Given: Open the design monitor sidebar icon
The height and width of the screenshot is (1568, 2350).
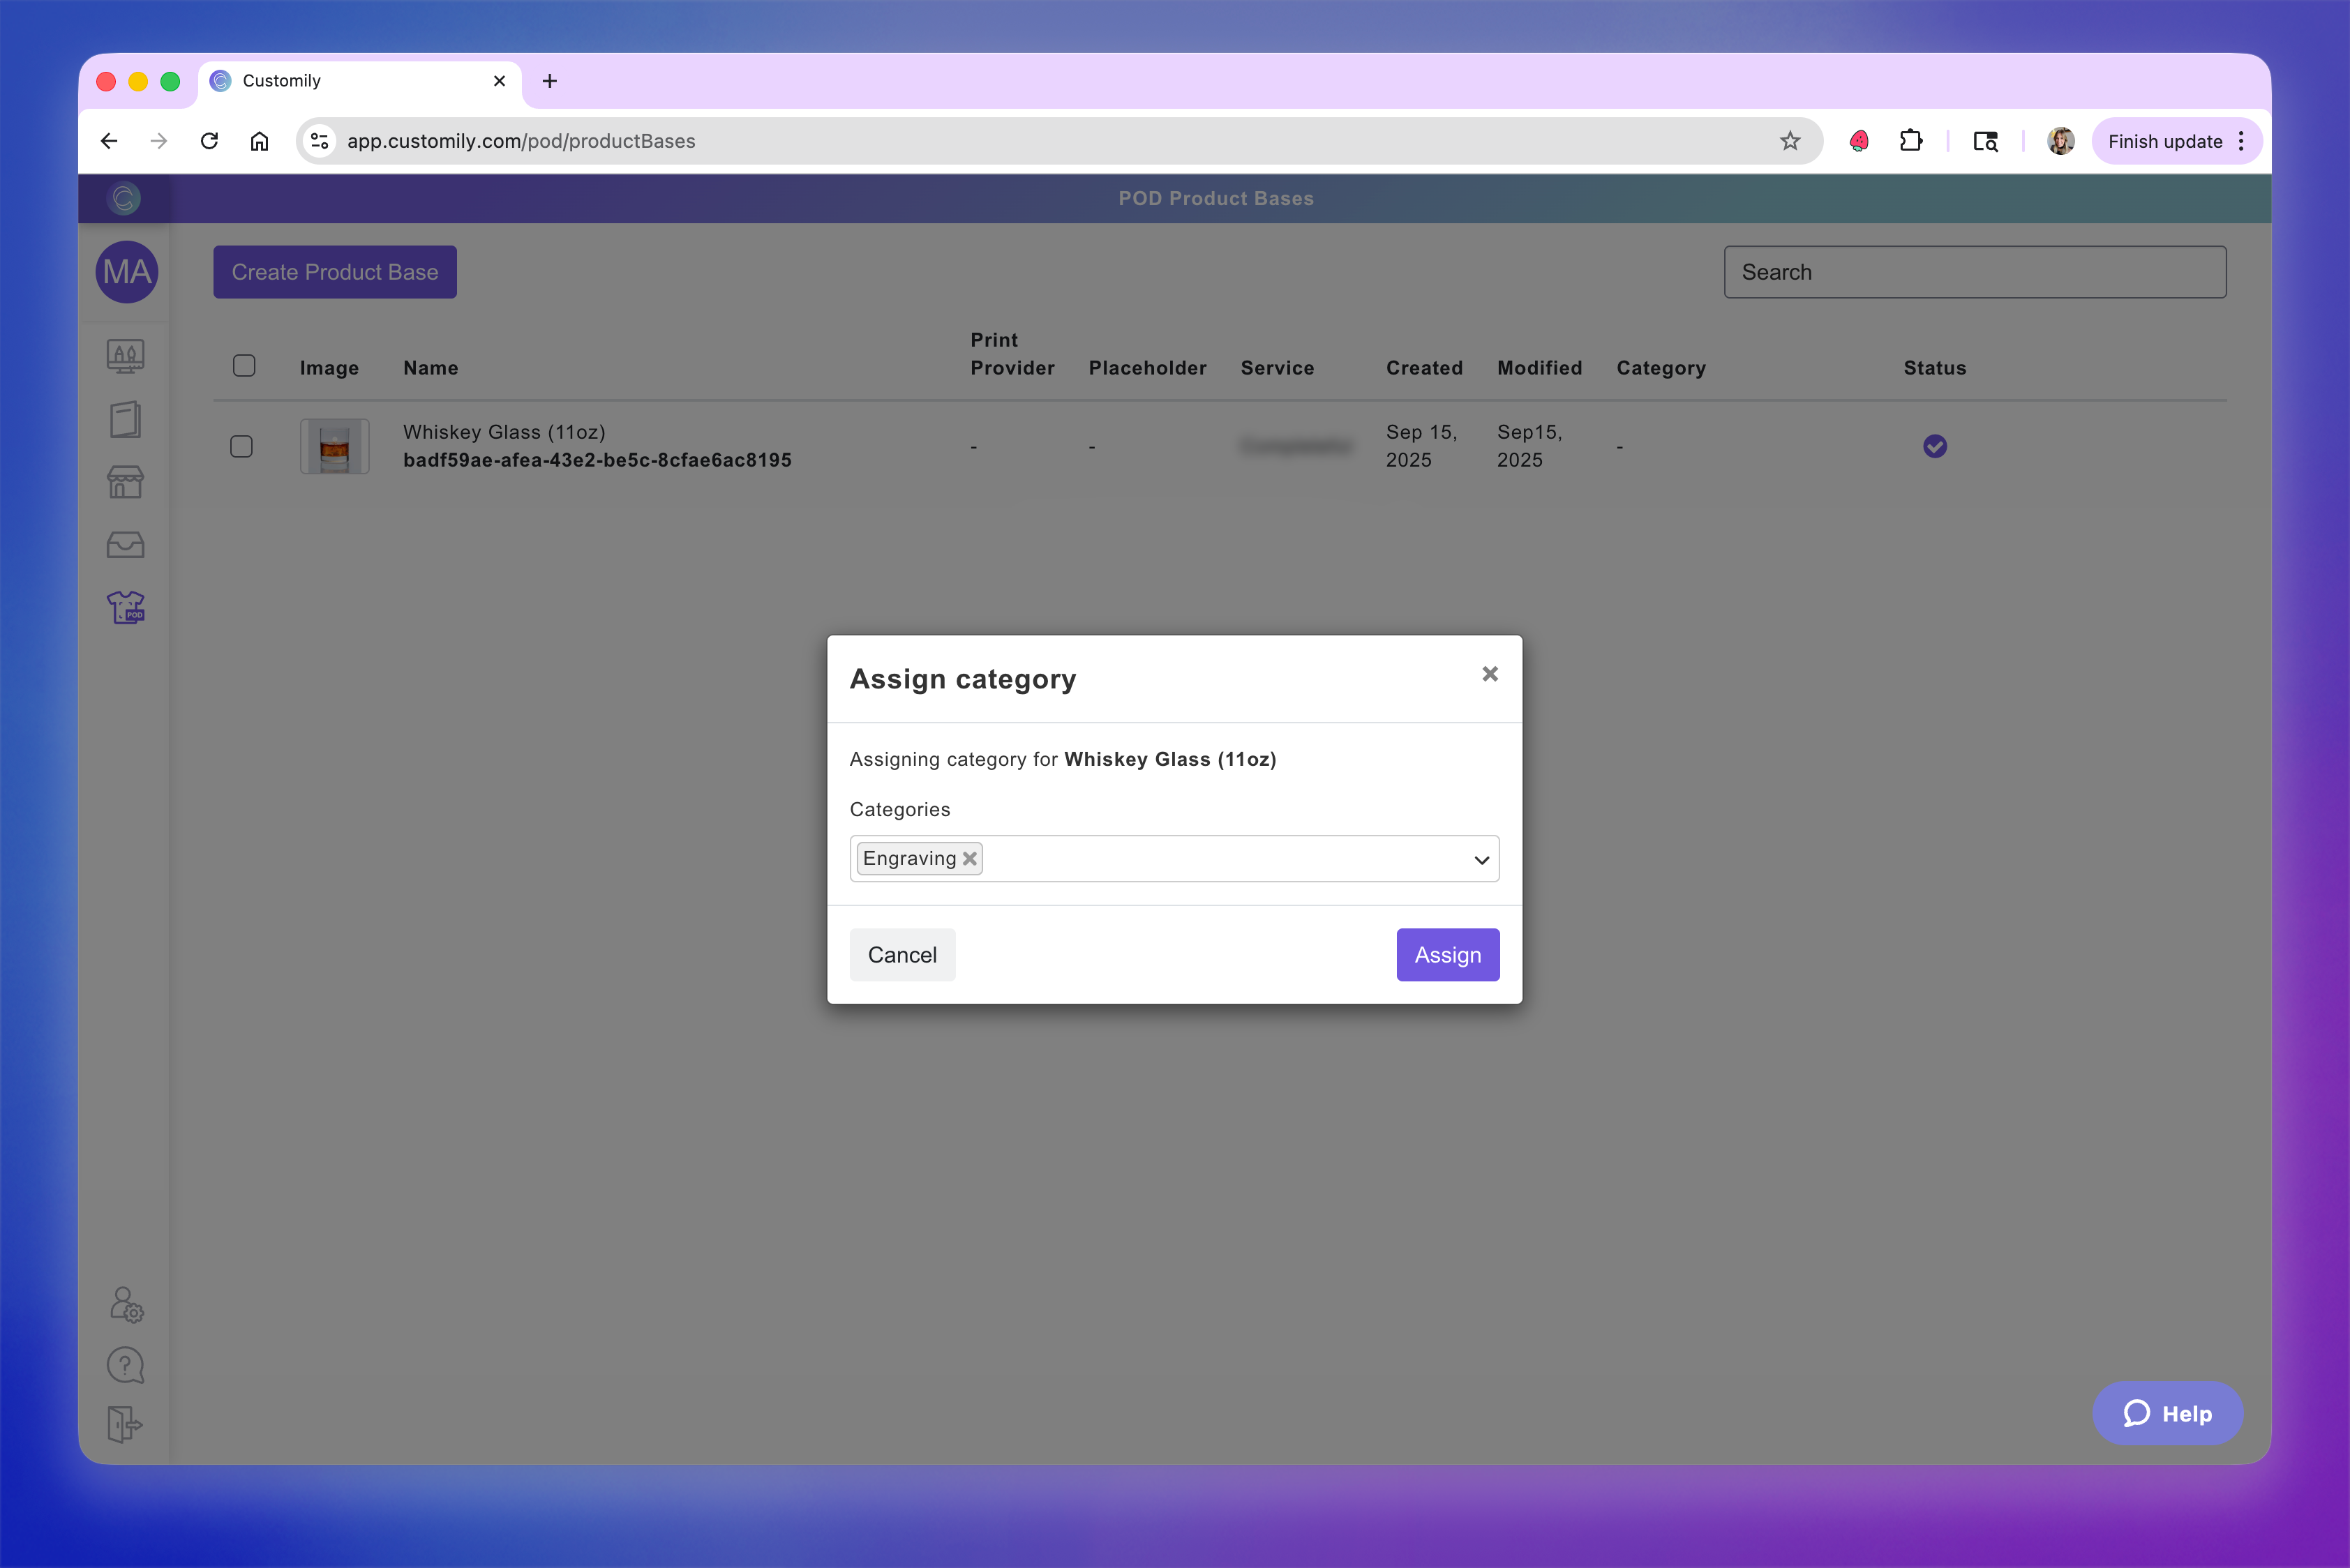Looking at the screenshot, I should coord(125,356).
